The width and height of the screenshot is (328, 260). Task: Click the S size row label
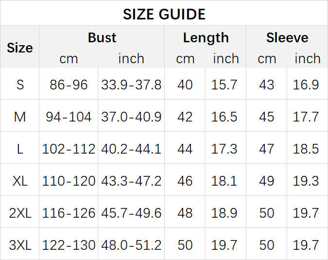pyautogui.click(x=20, y=85)
